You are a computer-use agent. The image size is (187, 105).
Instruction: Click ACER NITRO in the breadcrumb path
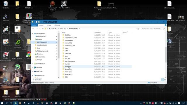53,29
